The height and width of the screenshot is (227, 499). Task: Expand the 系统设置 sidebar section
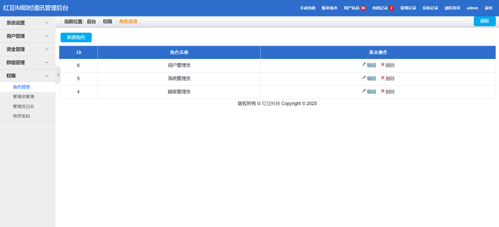point(27,23)
